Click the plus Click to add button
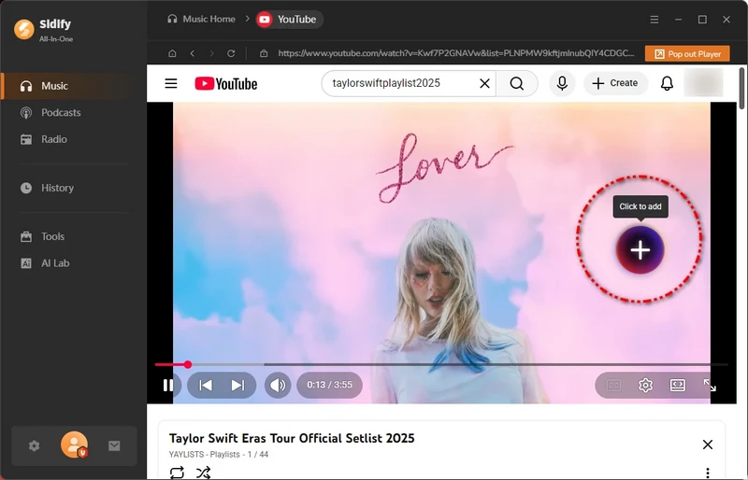The image size is (748, 480). click(640, 249)
